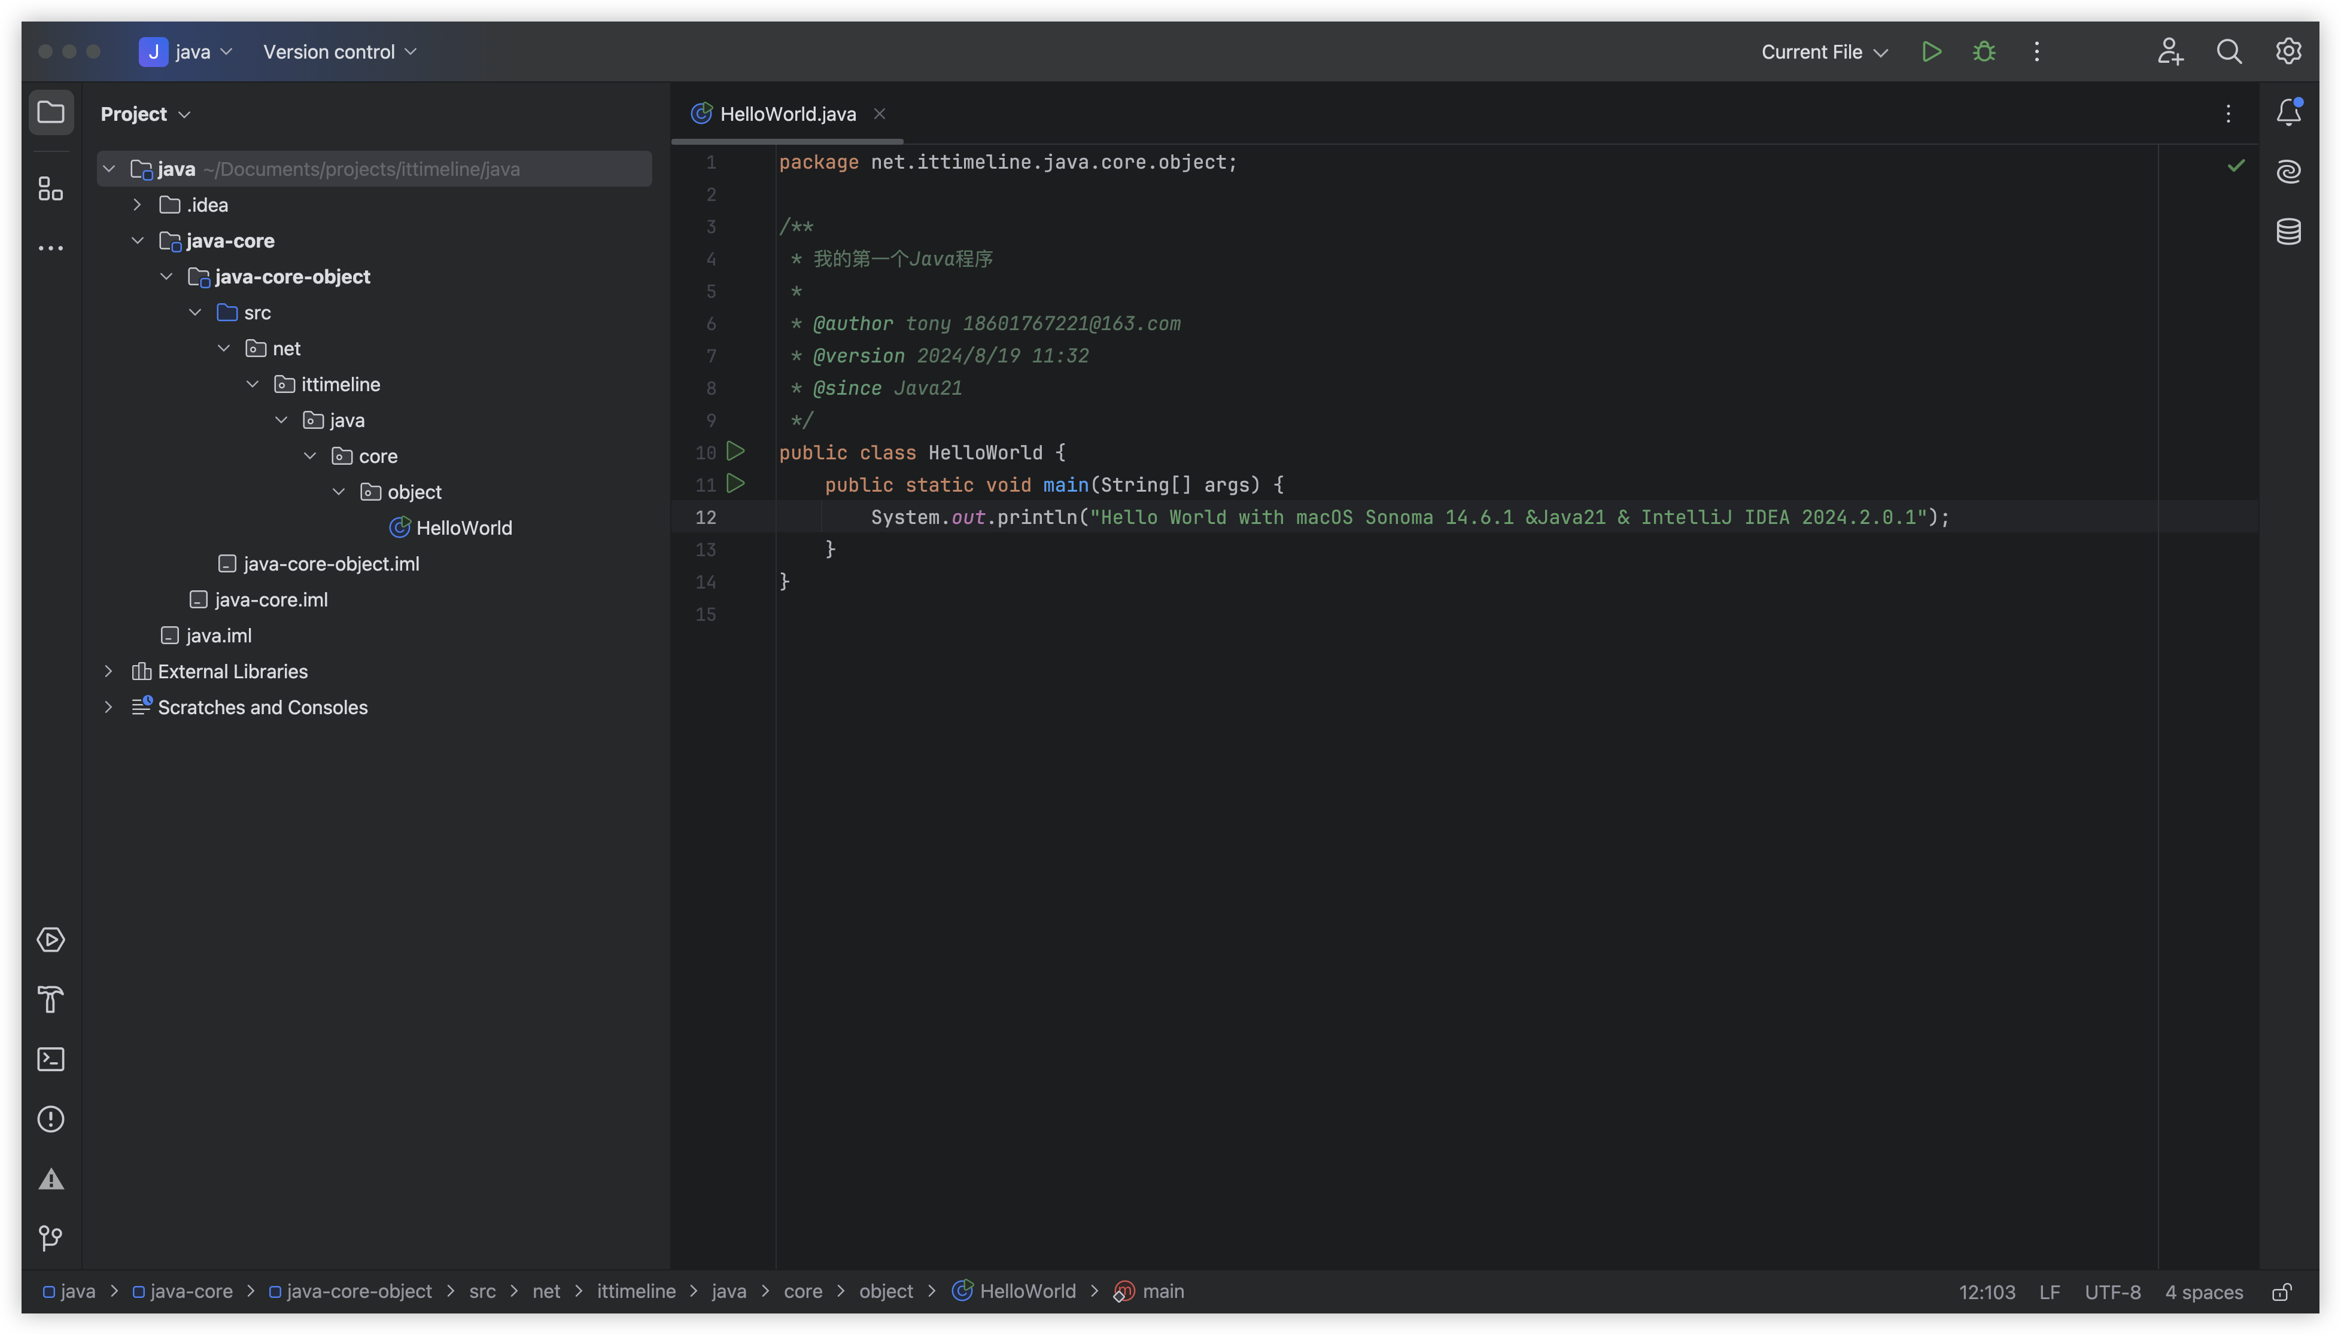Click UTF-8 encoding in the status bar
2341x1335 pixels.
(2112, 1292)
